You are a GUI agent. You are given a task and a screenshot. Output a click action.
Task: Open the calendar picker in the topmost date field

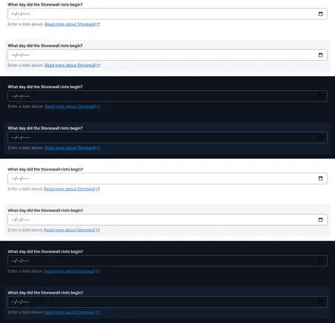click(x=320, y=14)
